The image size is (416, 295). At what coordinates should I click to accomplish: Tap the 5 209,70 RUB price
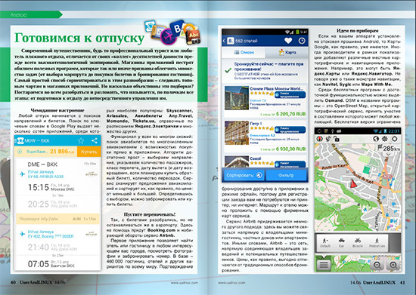point(291,114)
